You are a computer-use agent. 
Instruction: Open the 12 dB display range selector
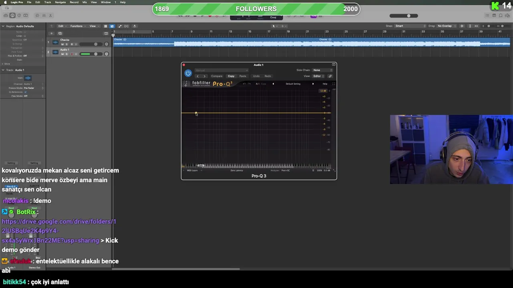click(323, 91)
